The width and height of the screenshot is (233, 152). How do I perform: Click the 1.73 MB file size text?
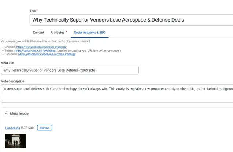click(x=28, y=128)
